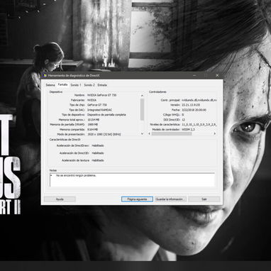Click the '1920 x 1080 (32 bit) (60Hz)' value
271x271 pixels.
104,134
